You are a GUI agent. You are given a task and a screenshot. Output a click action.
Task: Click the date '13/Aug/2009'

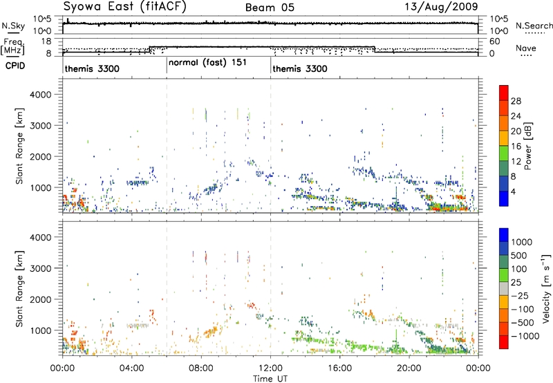(x=441, y=7)
